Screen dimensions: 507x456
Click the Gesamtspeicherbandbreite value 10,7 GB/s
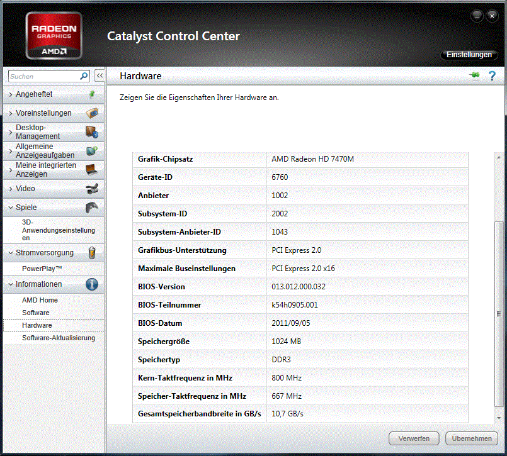tap(287, 414)
